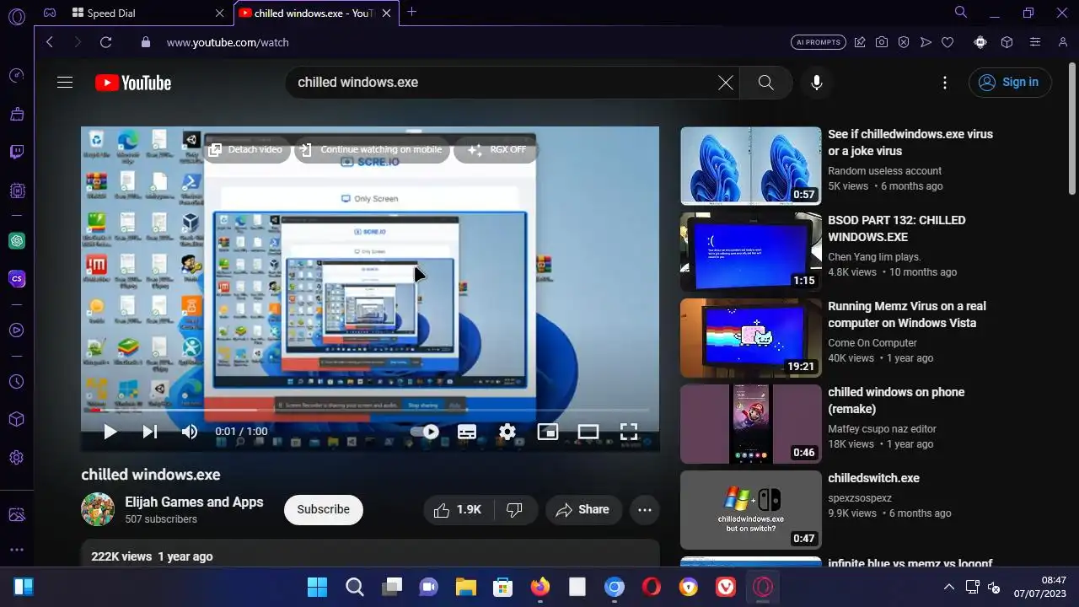1079x607 pixels.
Task: Open Extensions cube icon in sidebar
Action: 17,420
